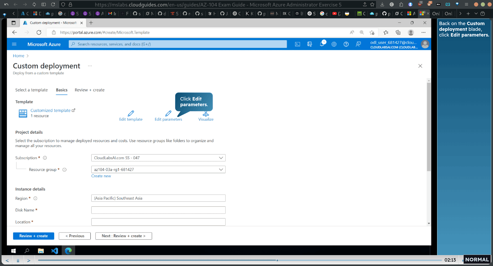Refresh the Azure portal page in Edge
Viewport: 493px width, 266px height.
pos(39,32)
